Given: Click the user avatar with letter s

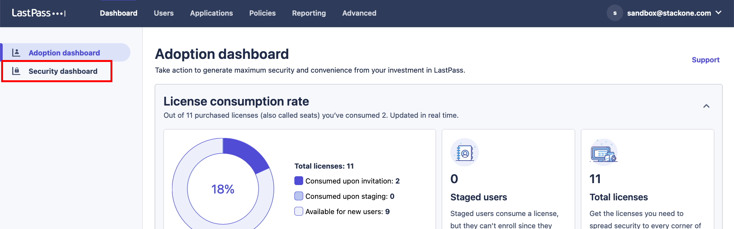Looking at the screenshot, I should point(615,13).
